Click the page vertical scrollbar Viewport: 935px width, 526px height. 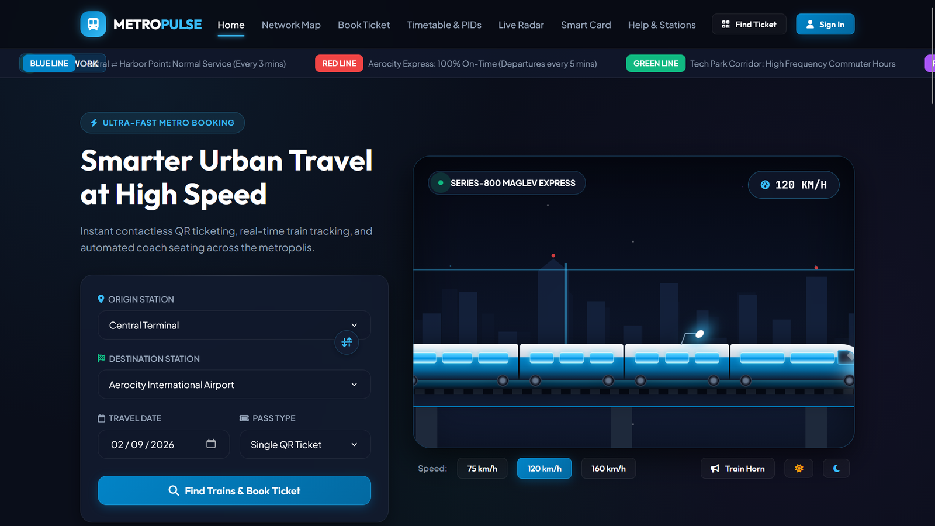coord(932,56)
